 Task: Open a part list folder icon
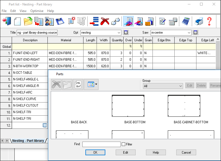(28, 21)
